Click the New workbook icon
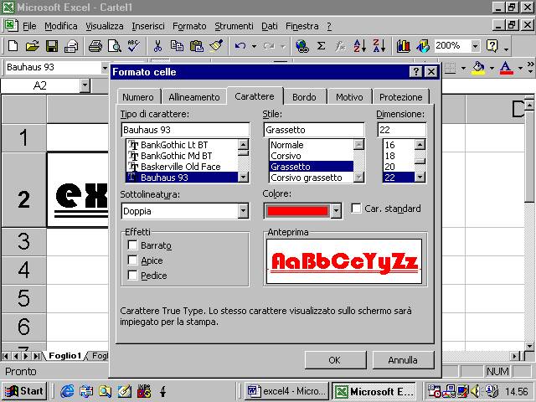Viewport: 536px width, 402px height. tap(13, 46)
